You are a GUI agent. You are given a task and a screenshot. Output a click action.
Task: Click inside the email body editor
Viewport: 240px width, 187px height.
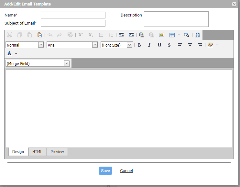point(119,108)
